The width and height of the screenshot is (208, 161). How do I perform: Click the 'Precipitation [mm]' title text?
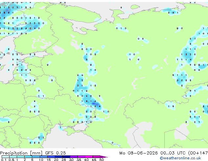click(x=21, y=153)
